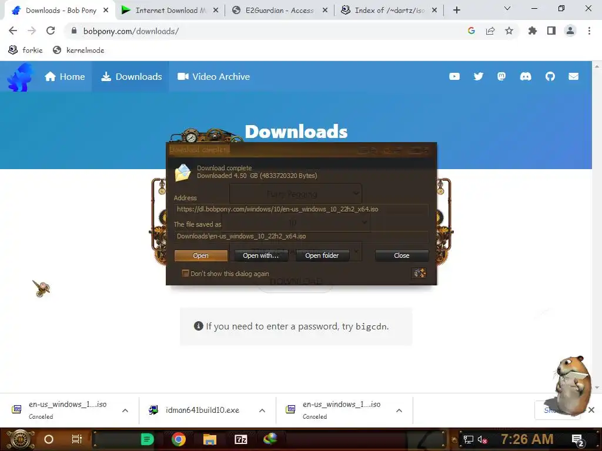Image resolution: width=602 pixels, height=451 pixels.
Task: Open the tab search chevron in Chrome
Action: pyautogui.click(x=507, y=8)
